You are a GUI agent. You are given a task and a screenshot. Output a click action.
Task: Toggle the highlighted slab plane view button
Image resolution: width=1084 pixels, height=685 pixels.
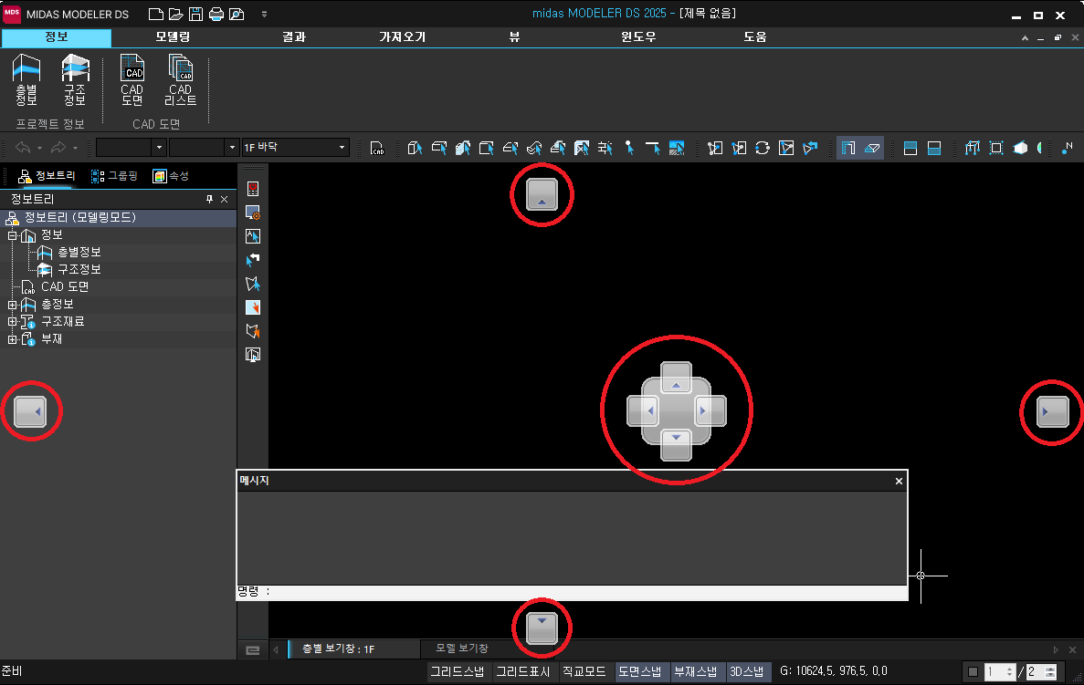coord(872,148)
